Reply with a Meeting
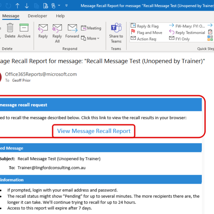Viewport: 214px width, 214px height. (x=91, y=28)
